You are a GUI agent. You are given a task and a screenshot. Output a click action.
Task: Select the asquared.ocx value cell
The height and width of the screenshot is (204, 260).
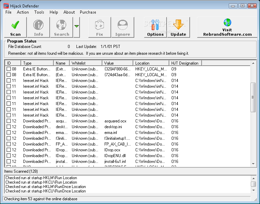point(116,121)
